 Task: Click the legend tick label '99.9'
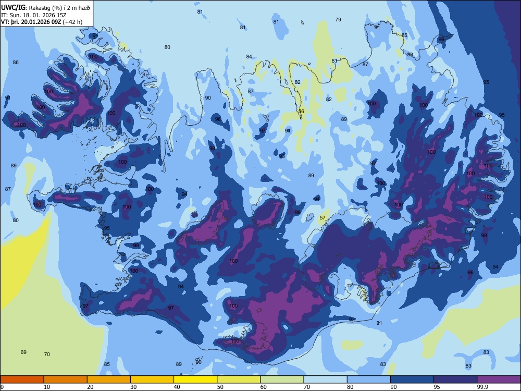tap(482, 387)
